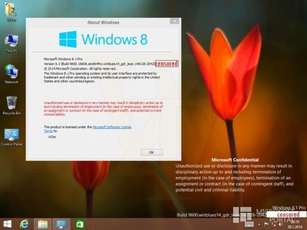This screenshot has width=307, height=230.
Task: Switch to Control Panel taskbar item
Action: coord(61,224)
